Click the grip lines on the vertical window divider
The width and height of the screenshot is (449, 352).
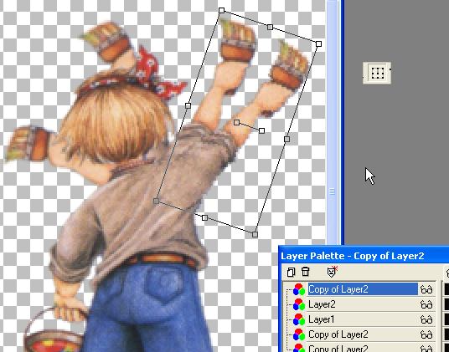click(332, 191)
